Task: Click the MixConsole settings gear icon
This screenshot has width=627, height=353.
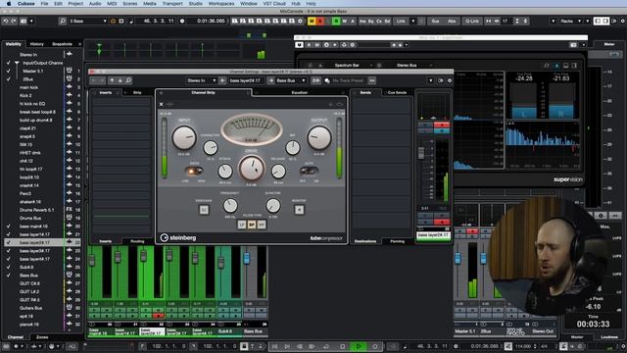Action: (x=623, y=21)
